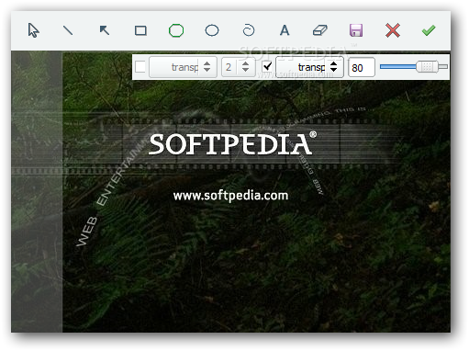Confirm capture with green checkmark
The height and width of the screenshot is (351, 469).
(429, 30)
